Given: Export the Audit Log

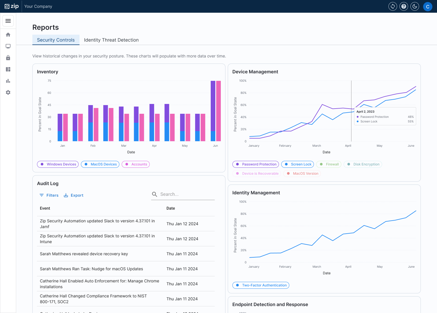Looking at the screenshot, I should click(x=74, y=195).
